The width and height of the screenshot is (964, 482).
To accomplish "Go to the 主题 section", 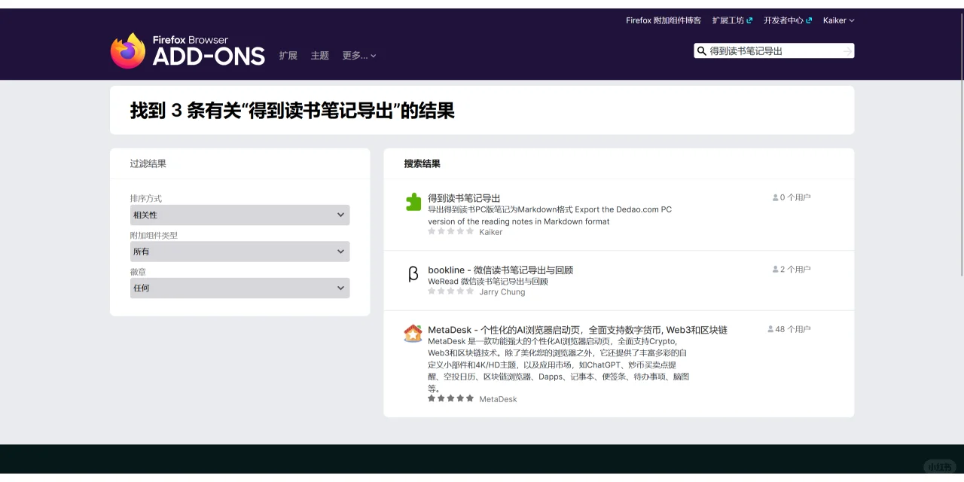I will 320,56.
